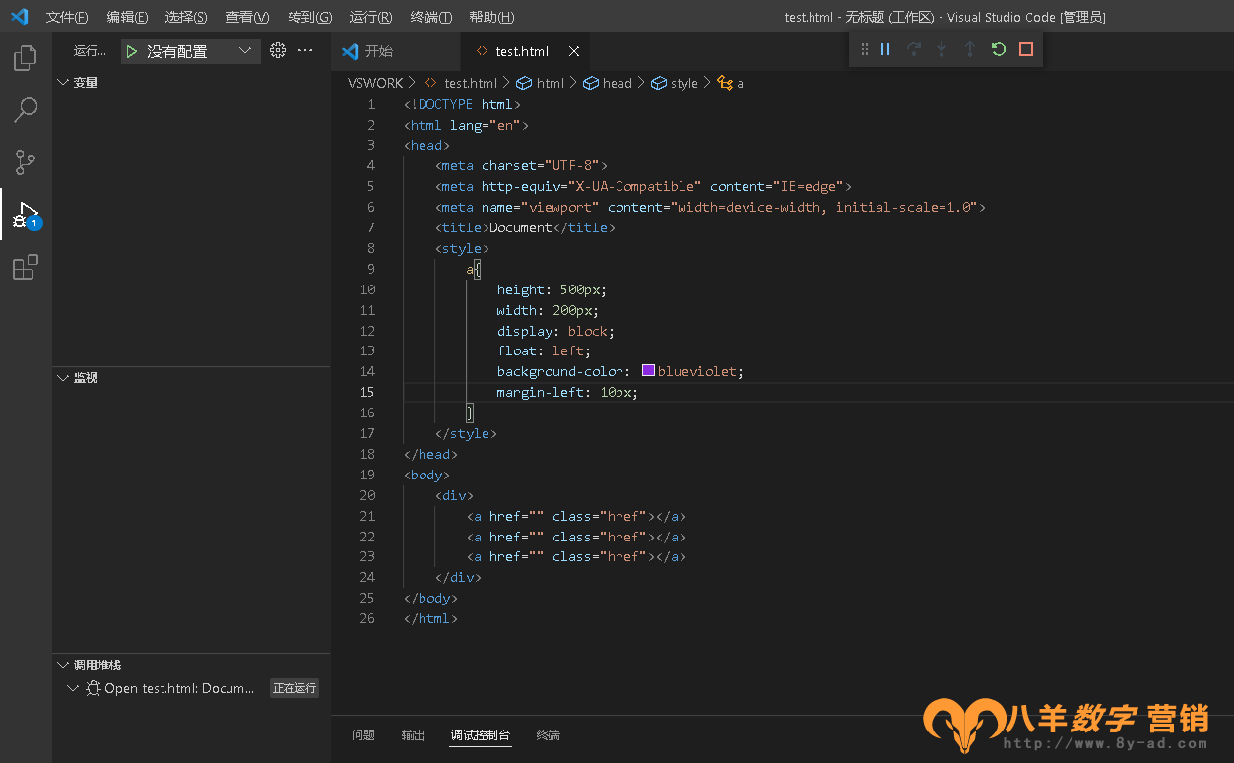Open more actions in the Run sidebar header
The image size is (1234, 763).
(305, 51)
